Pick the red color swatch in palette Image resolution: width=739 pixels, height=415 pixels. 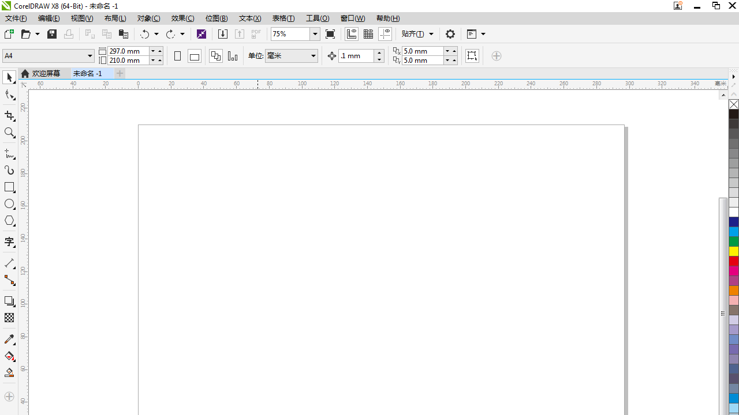[x=734, y=261]
